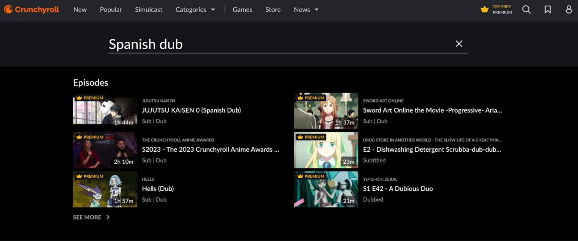Screen dimensions: 578x241
Task: Select E2 Dishwashing Detergent Scrubba-dub-dub title
Action: (432, 149)
